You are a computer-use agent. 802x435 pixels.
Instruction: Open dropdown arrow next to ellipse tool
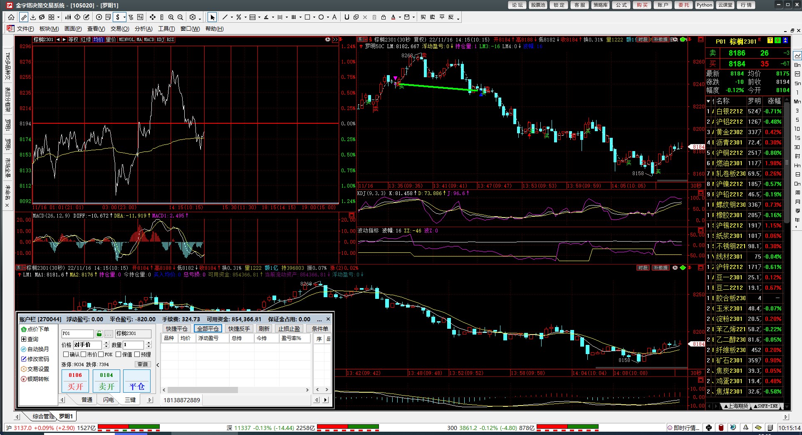click(x=327, y=17)
